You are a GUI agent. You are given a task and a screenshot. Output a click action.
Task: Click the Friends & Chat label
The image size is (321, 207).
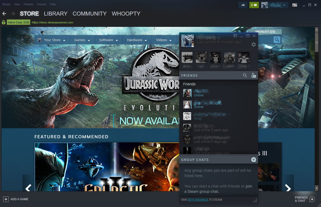point(301,199)
